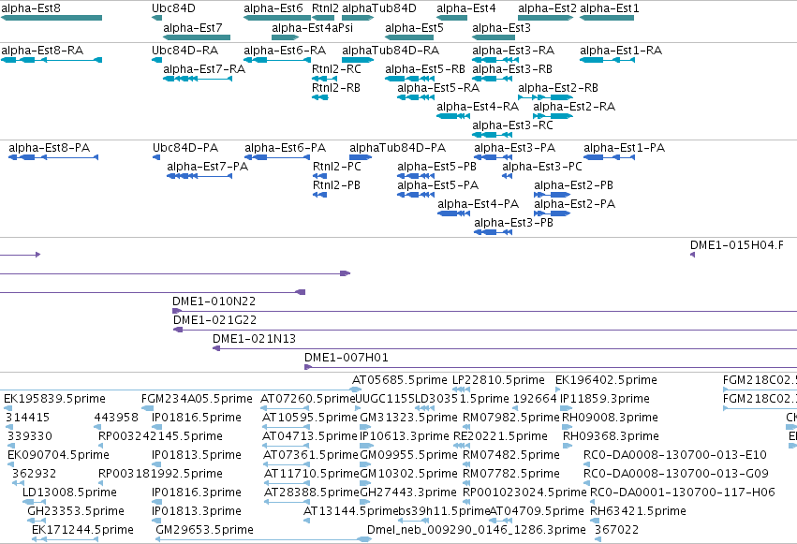
Task: Click the alpha-Est3 gene label
Action: coord(501,27)
